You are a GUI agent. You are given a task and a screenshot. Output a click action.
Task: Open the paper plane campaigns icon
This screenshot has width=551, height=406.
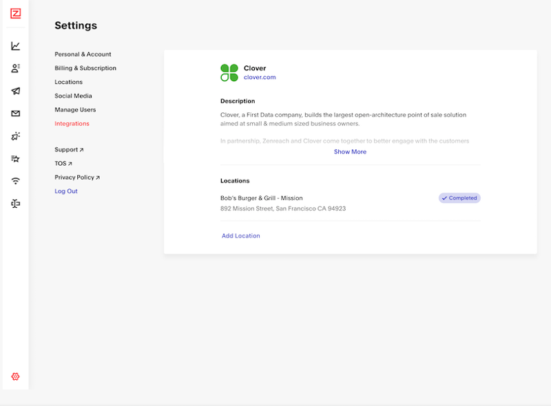coord(15,91)
